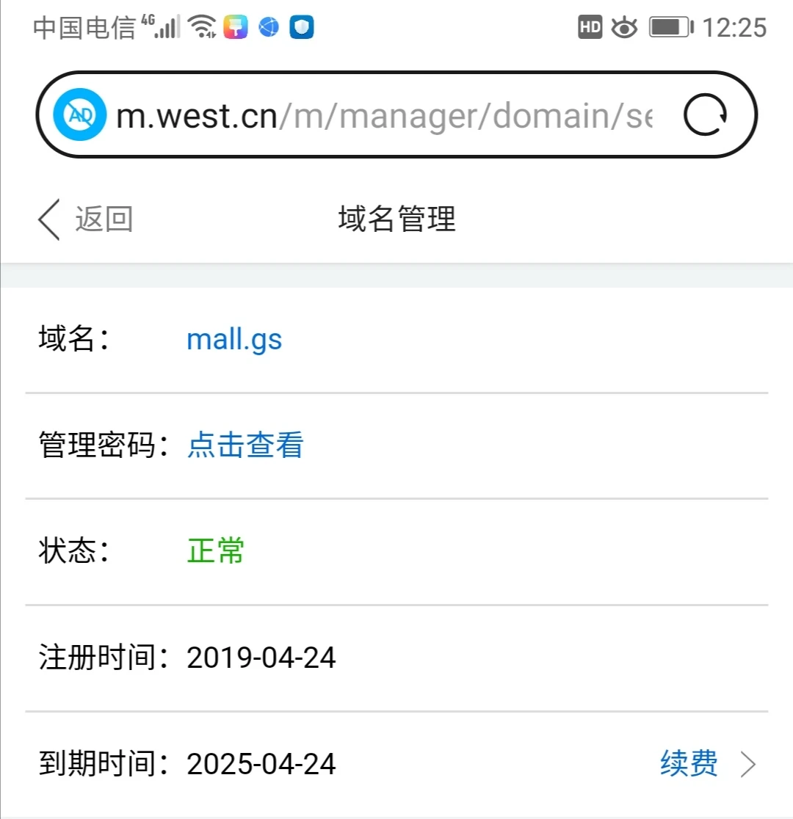Tap the colorful paint roller status icon
The image size is (793, 819).
pyautogui.click(x=236, y=28)
